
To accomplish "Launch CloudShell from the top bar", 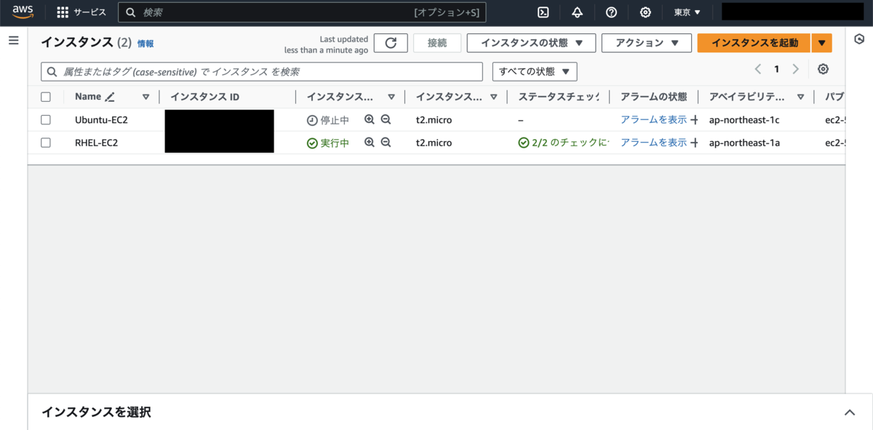I will (x=543, y=12).
